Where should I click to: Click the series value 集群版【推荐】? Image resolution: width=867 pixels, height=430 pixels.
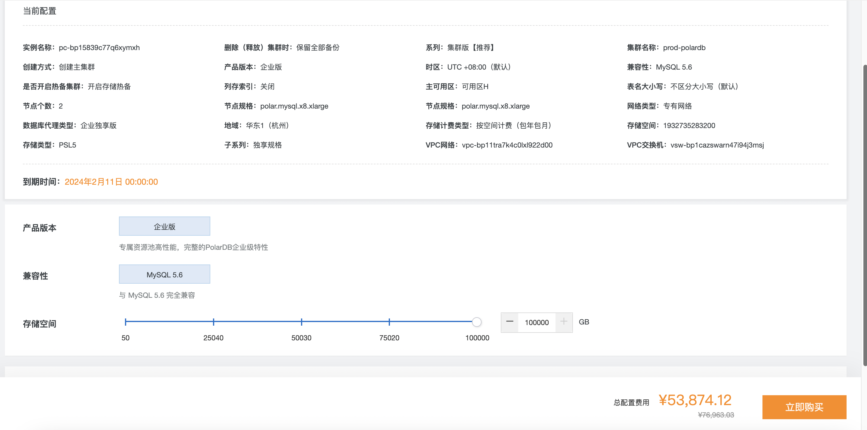tap(472, 48)
